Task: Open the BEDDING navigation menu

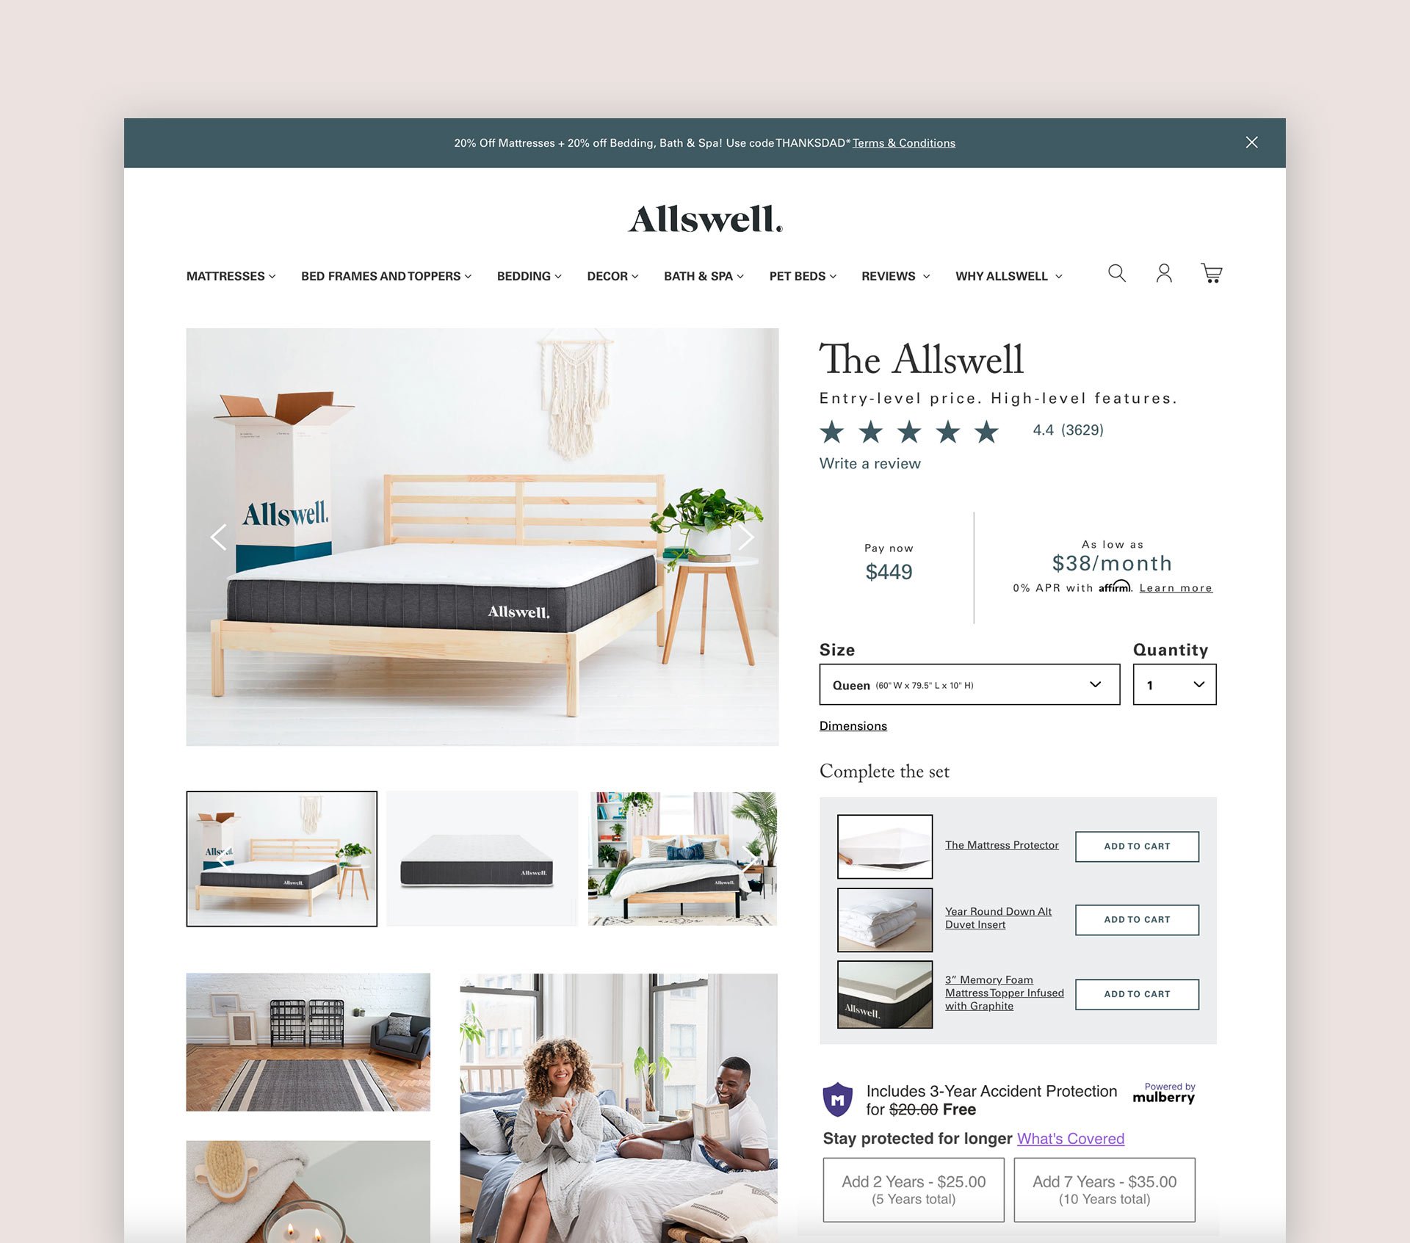Action: point(529,276)
